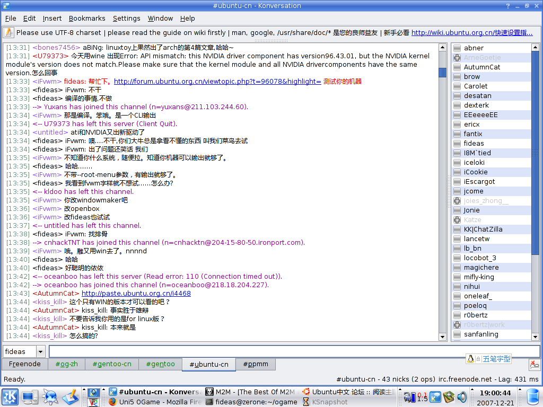
Task: Click the nick list scroll up arrow
Action: click(535, 47)
